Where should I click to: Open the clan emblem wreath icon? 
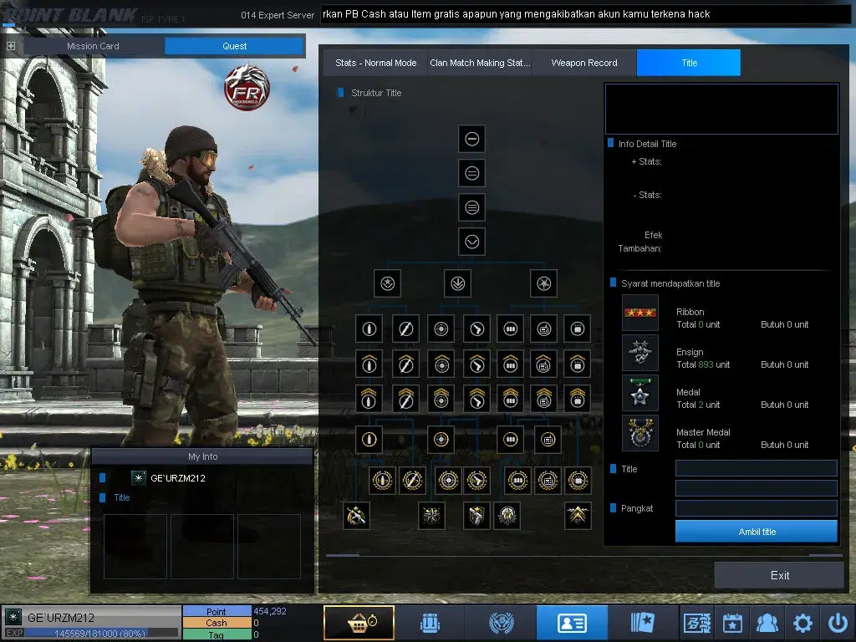point(502,622)
